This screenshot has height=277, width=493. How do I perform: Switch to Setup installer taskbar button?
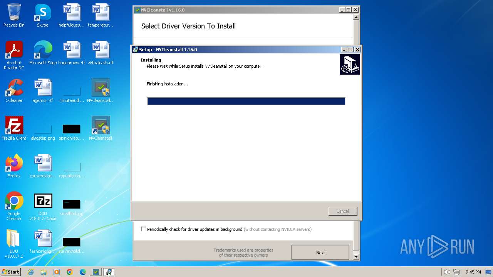point(109,272)
